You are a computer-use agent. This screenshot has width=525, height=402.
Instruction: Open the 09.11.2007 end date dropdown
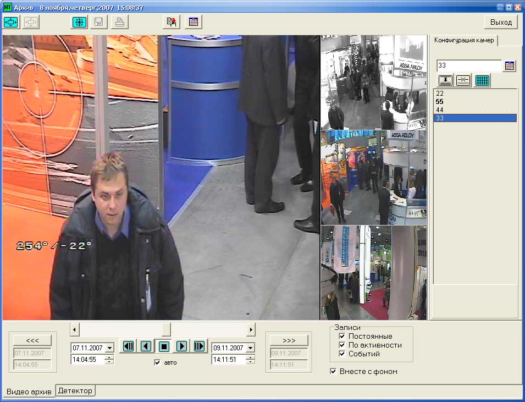click(x=250, y=348)
